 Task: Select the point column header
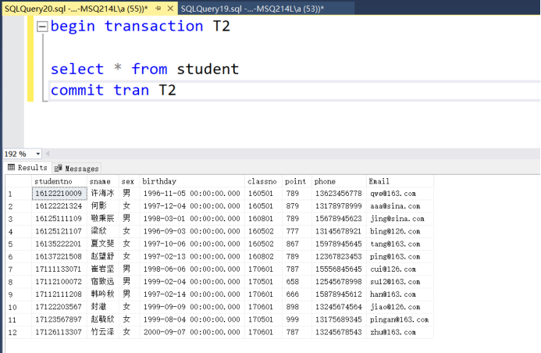point(297,181)
